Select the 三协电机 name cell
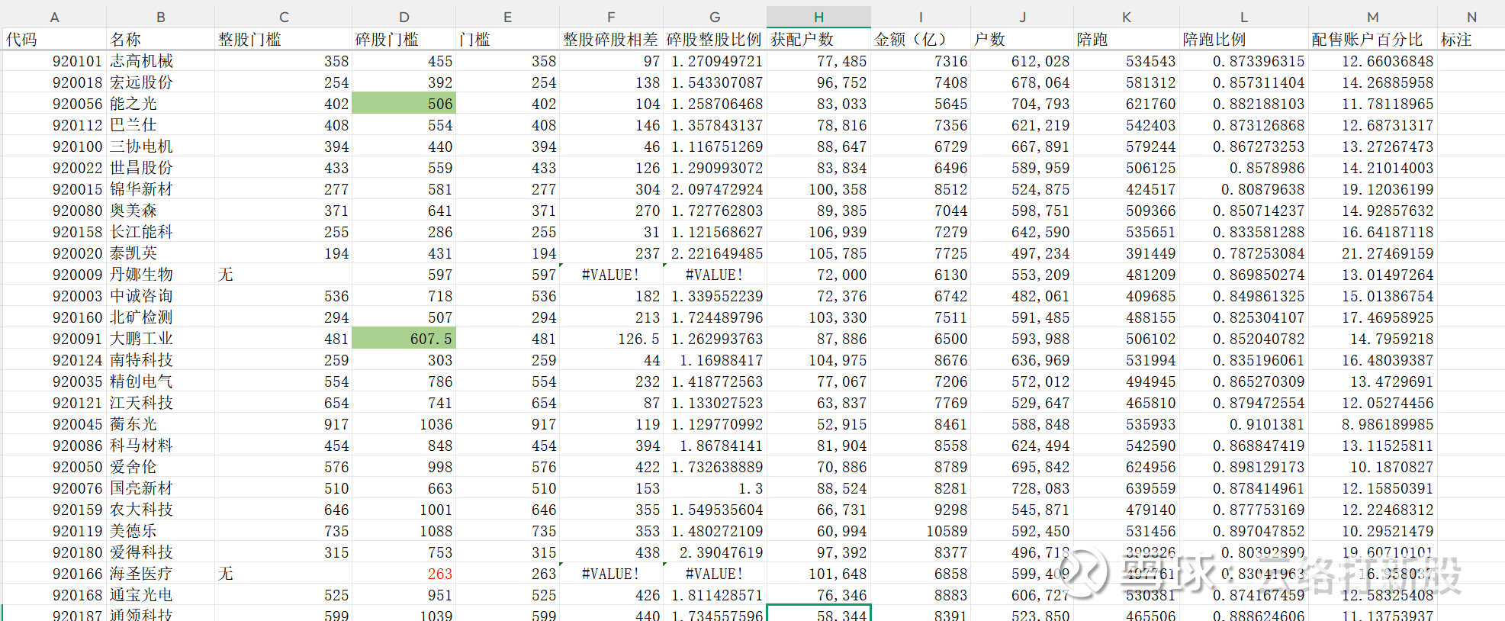 click(160, 146)
